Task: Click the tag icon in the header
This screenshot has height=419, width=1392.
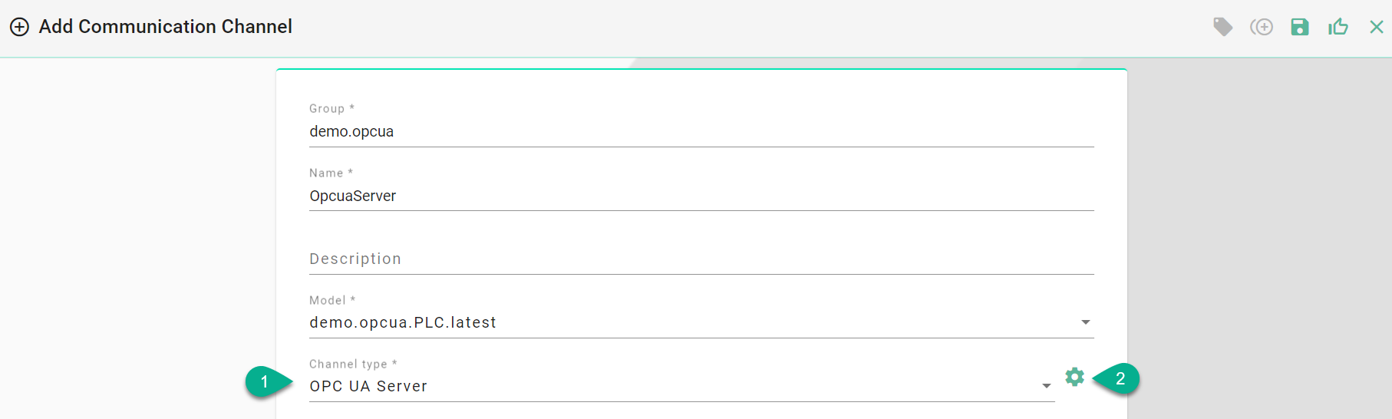Action: pos(1222,27)
